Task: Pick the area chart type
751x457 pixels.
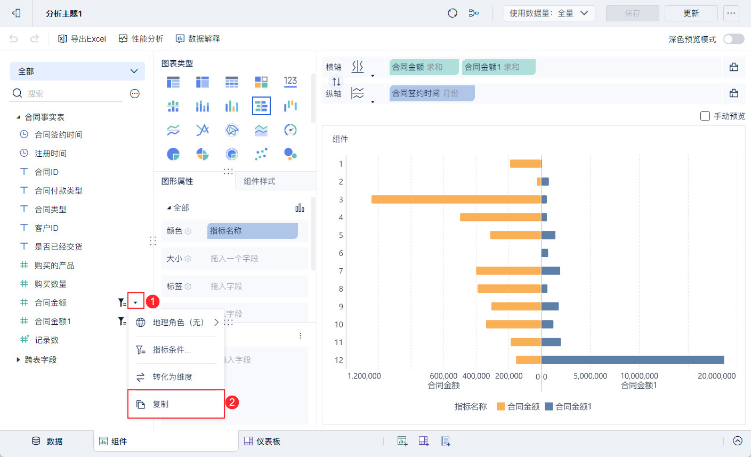Action: click(x=261, y=130)
